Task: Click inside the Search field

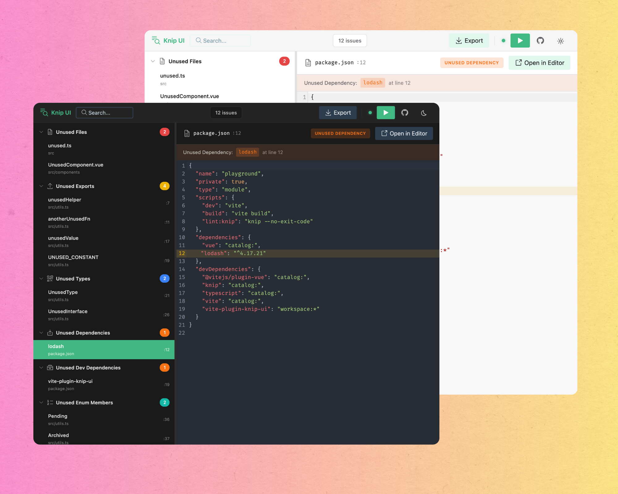Action: coord(104,112)
